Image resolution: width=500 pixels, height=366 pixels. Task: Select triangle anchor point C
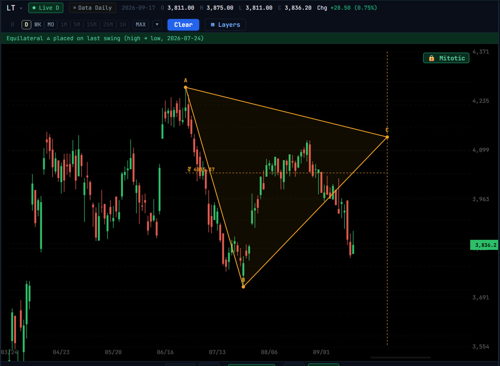387,137
